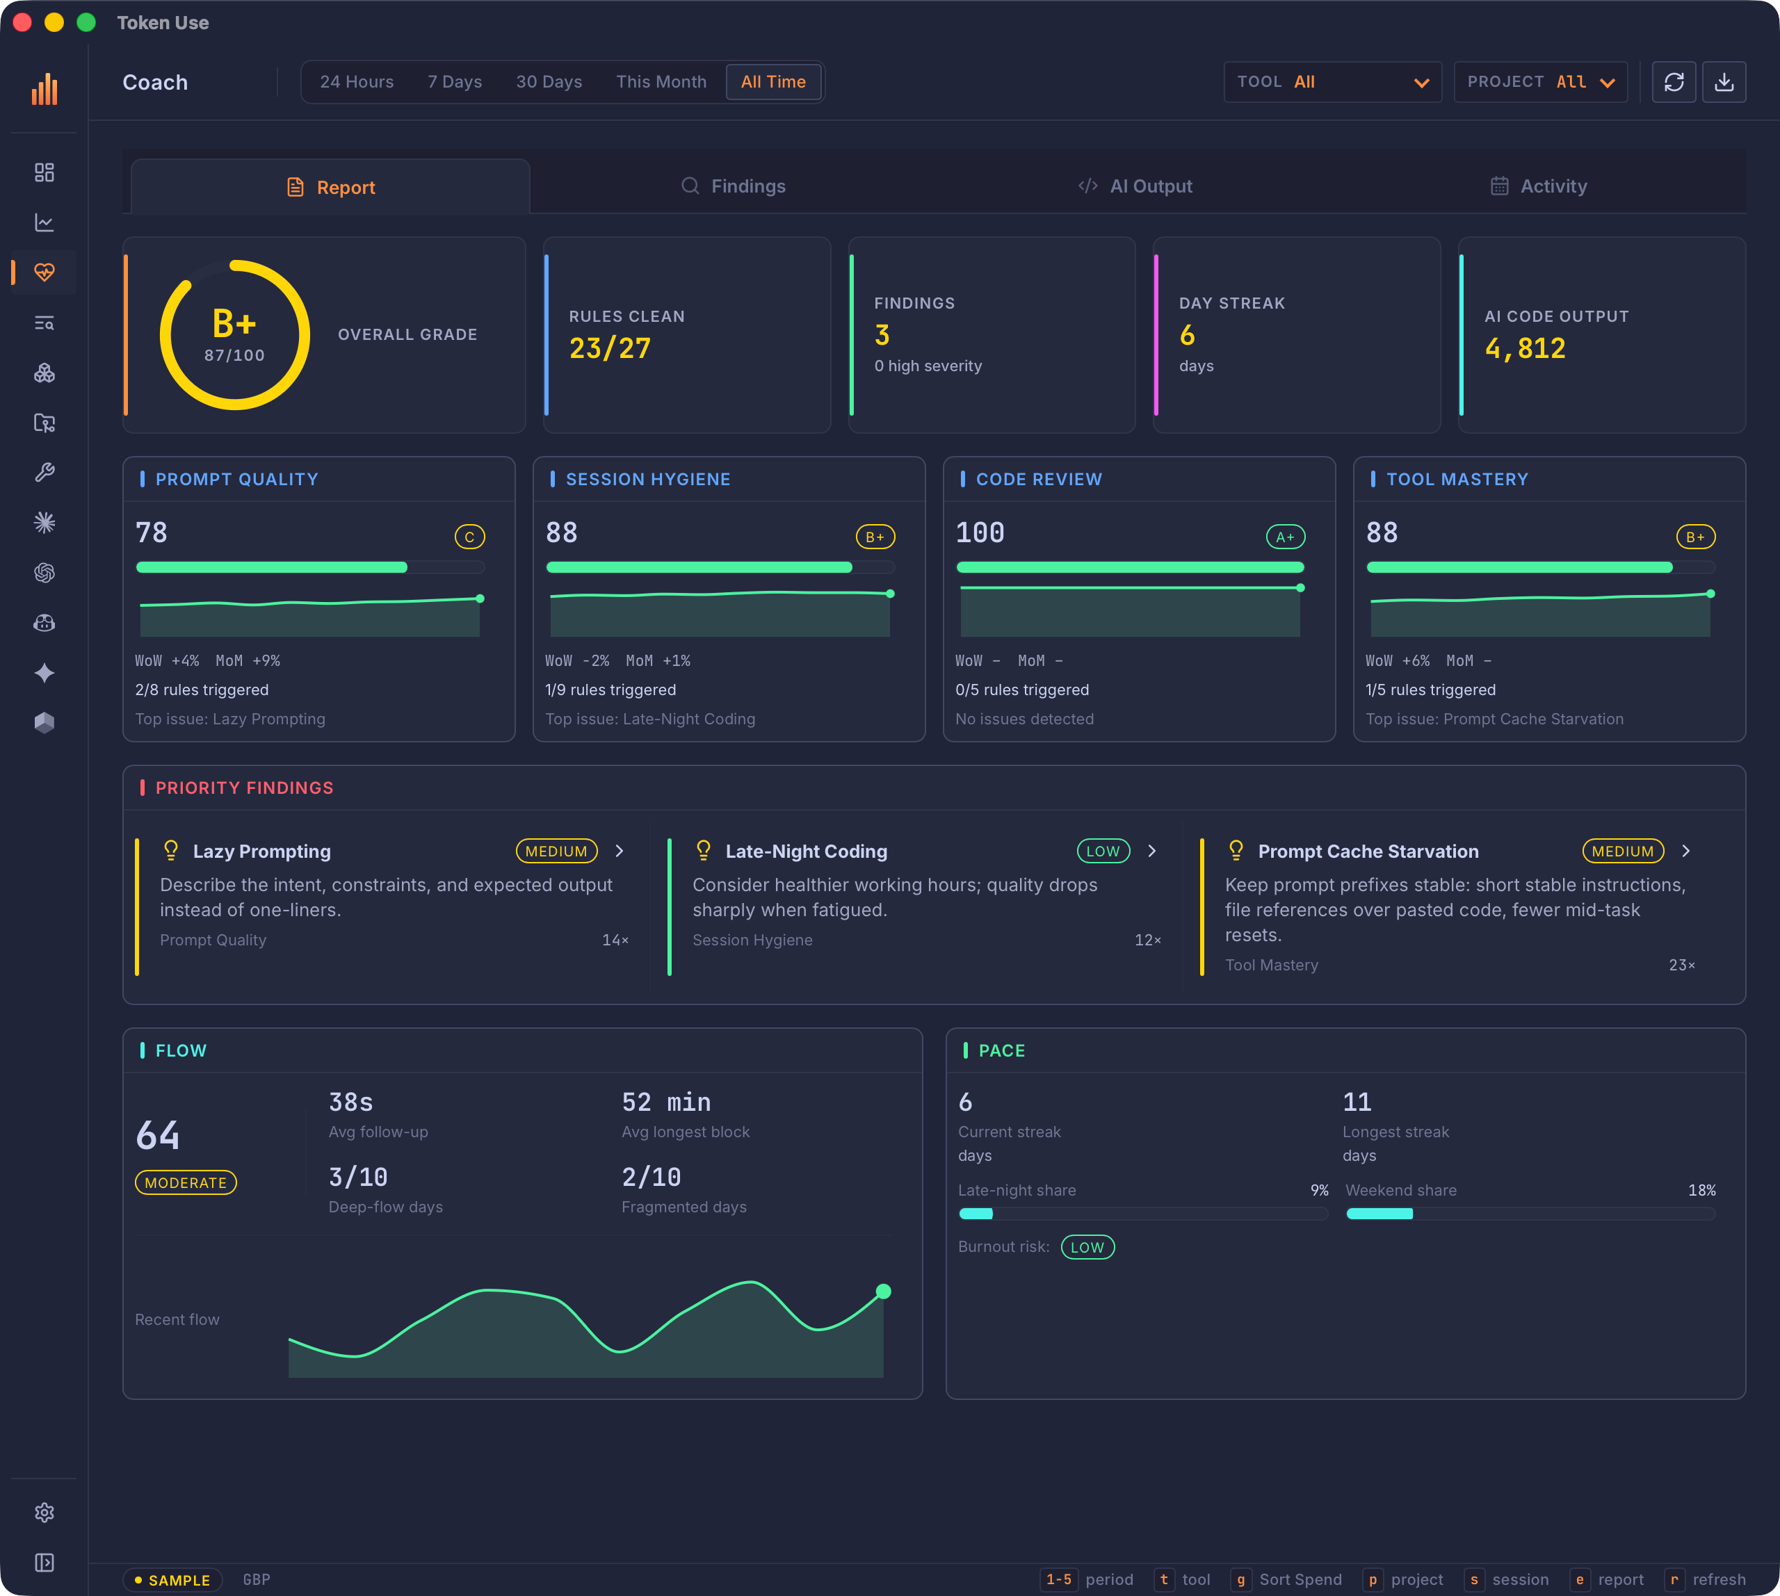Select the 30 Days period
The height and width of the screenshot is (1596, 1780).
(x=549, y=81)
